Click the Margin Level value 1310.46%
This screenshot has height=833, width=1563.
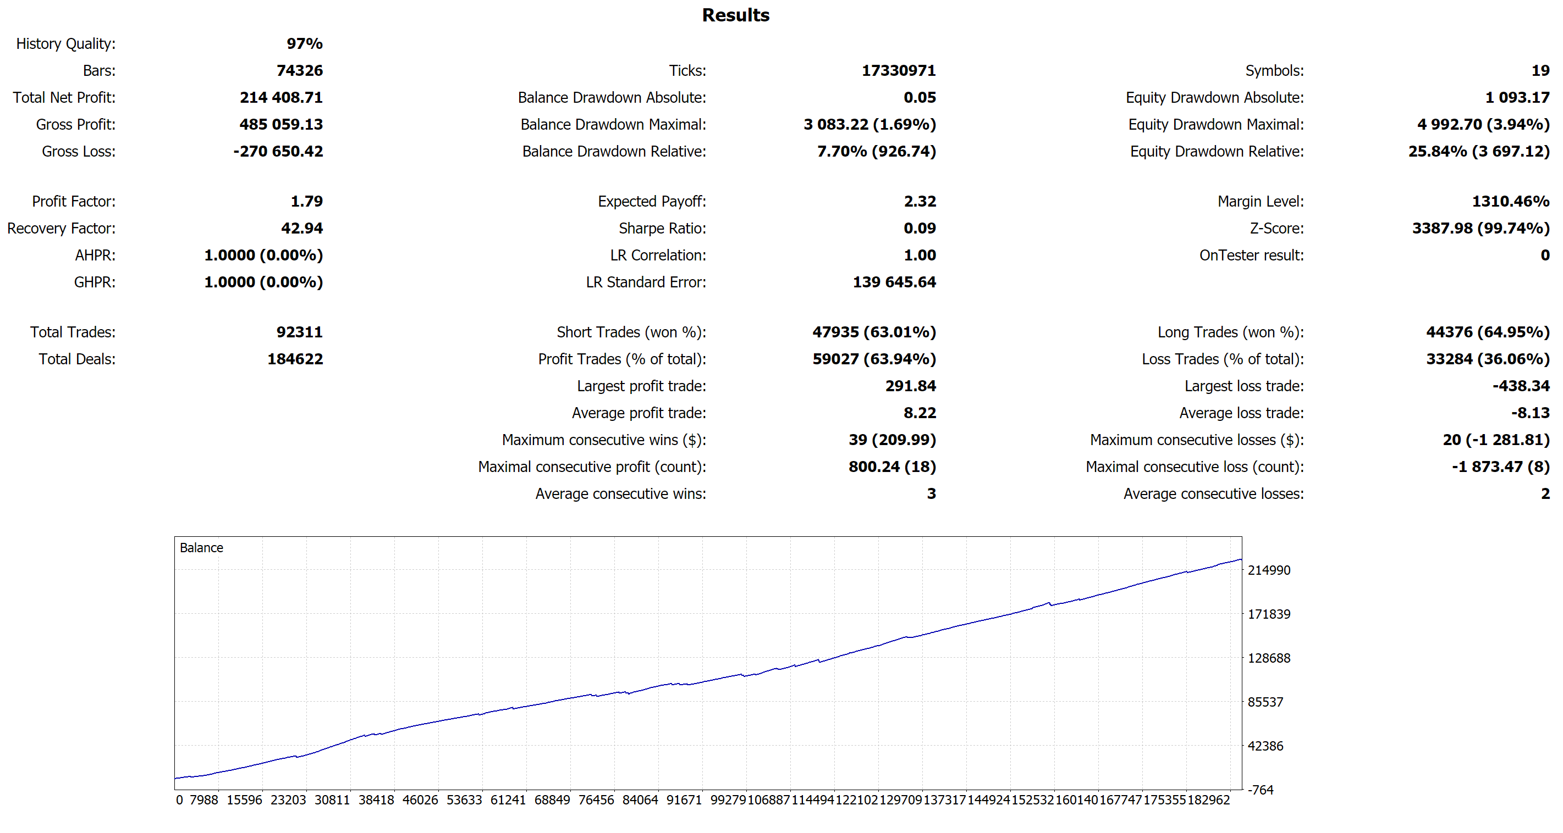pyautogui.click(x=1510, y=201)
